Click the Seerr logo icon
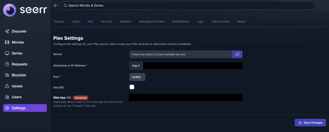This screenshot has height=132, width=329. click(10, 10)
